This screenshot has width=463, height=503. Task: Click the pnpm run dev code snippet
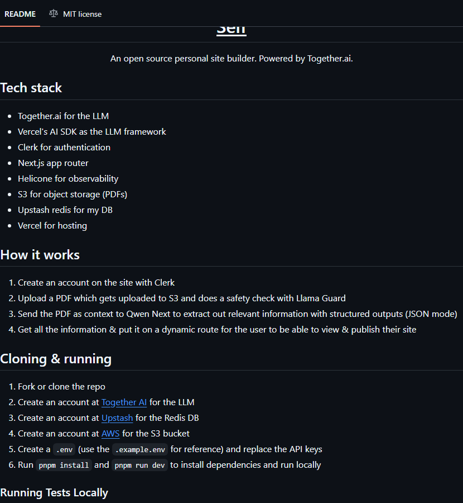pyautogui.click(x=139, y=465)
